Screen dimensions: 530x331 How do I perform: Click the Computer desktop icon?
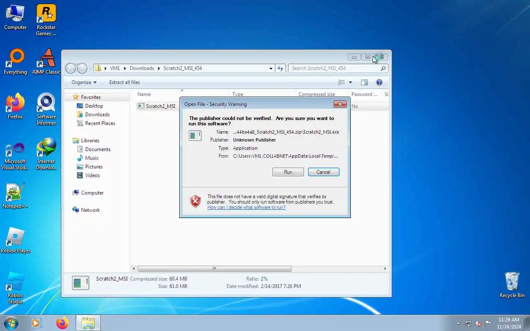[x=15, y=17]
